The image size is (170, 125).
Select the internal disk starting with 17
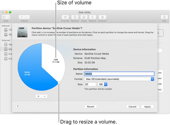point(8,30)
